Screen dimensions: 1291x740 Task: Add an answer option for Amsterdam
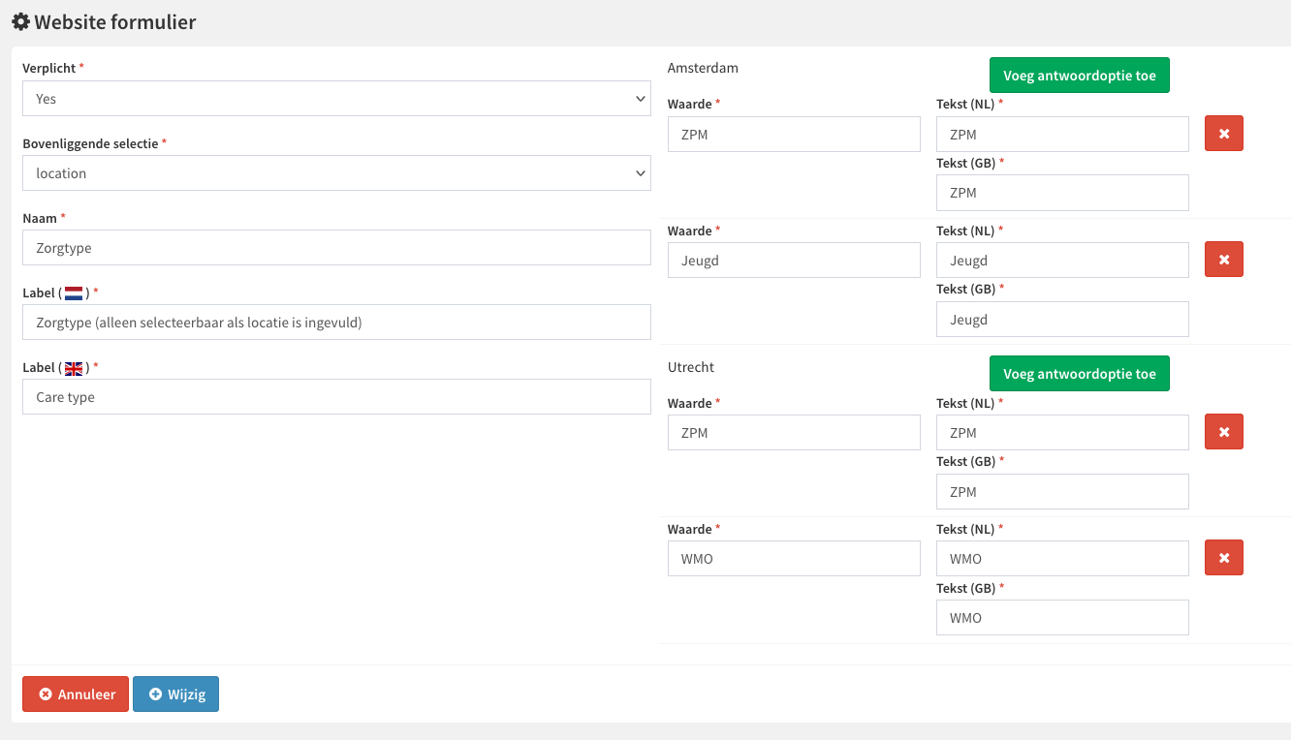(x=1079, y=76)
